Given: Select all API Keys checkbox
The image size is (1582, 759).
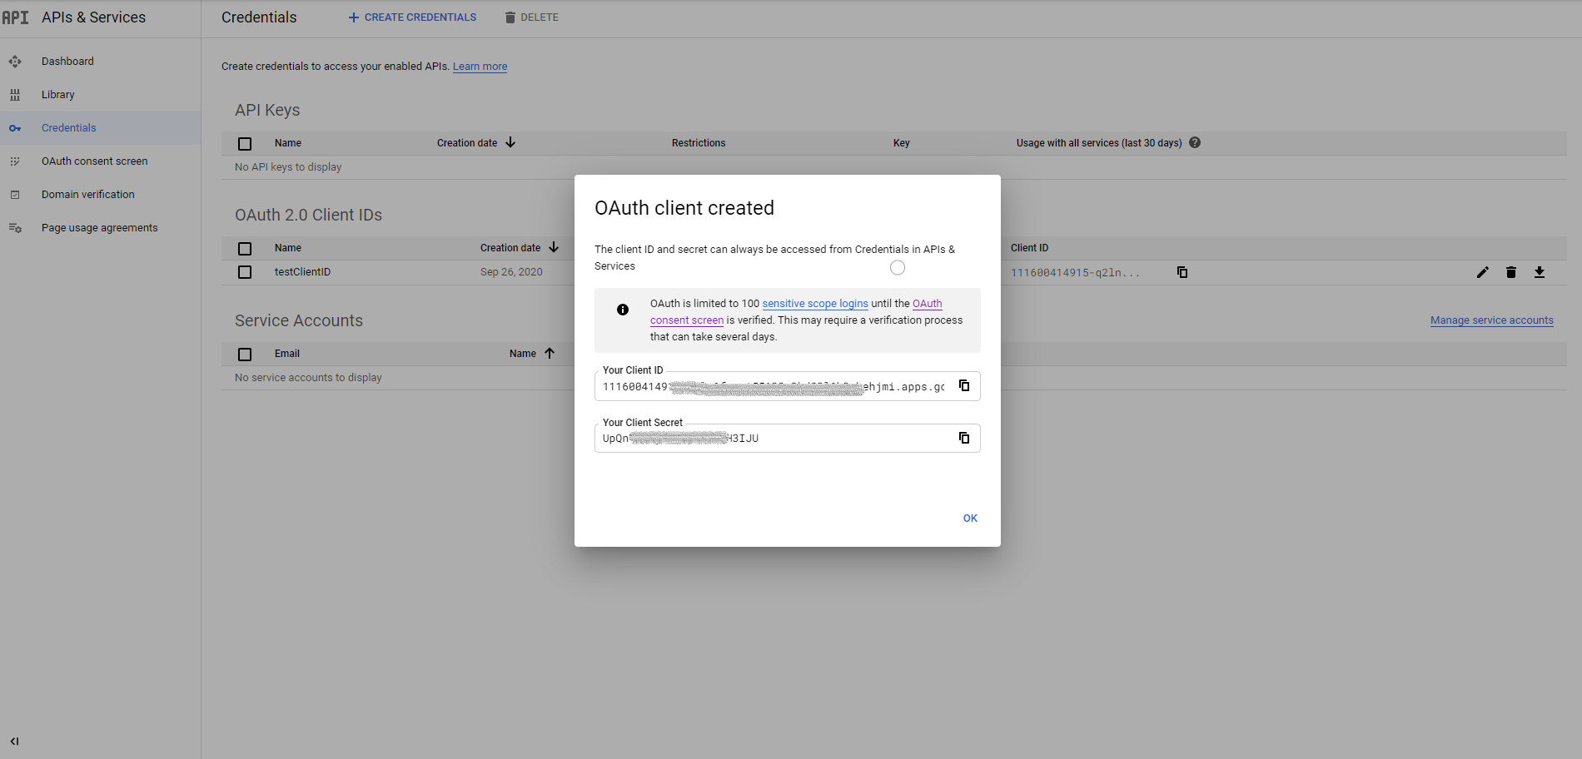Looking at the screenshot, I should click(245, 144).
